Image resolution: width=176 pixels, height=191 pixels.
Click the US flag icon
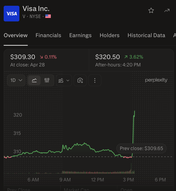tap(48, 16)
